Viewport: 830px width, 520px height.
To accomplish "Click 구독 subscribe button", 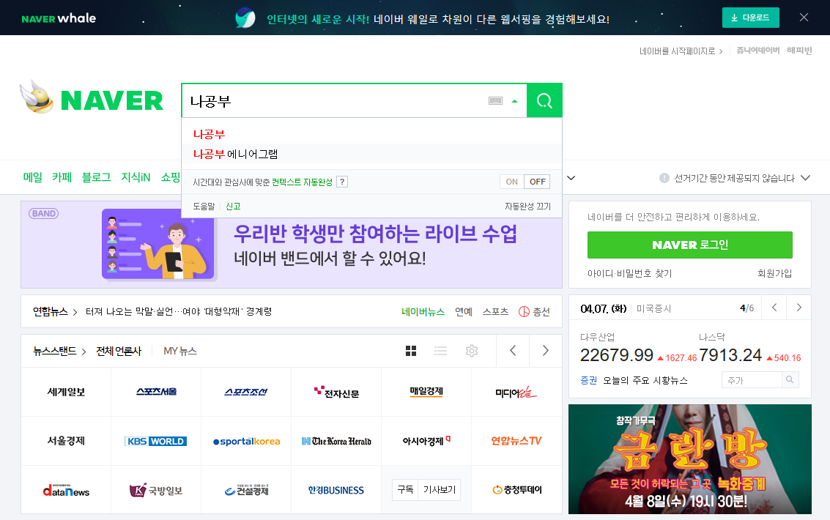I will click(405, 490).
